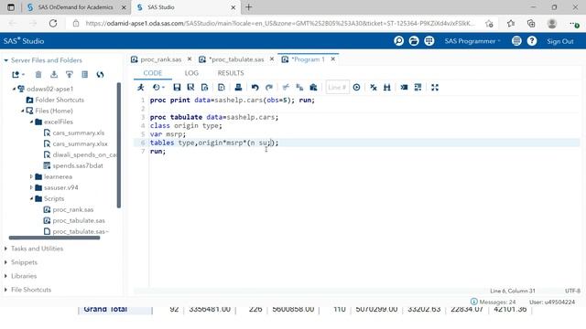Expand the Tasks and Utilities section
The height and width of the screenshot is (329, 586).
[5, 249]
